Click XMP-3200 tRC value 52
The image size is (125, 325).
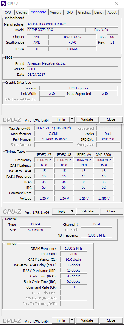coord(104,187)
